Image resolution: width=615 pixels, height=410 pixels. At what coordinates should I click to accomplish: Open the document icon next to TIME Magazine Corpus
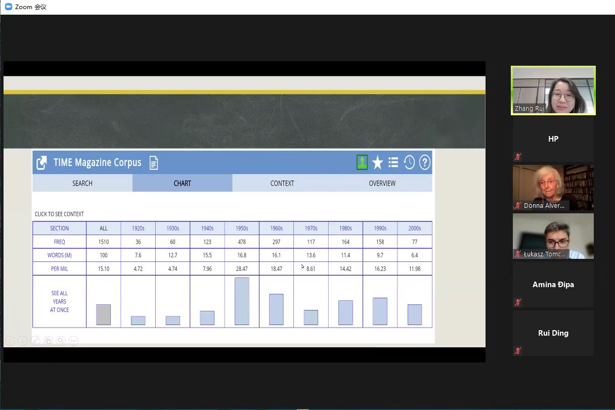[x=154, y=163]
